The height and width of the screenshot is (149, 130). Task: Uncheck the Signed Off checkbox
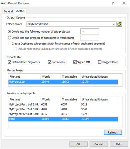click(75, 62)
